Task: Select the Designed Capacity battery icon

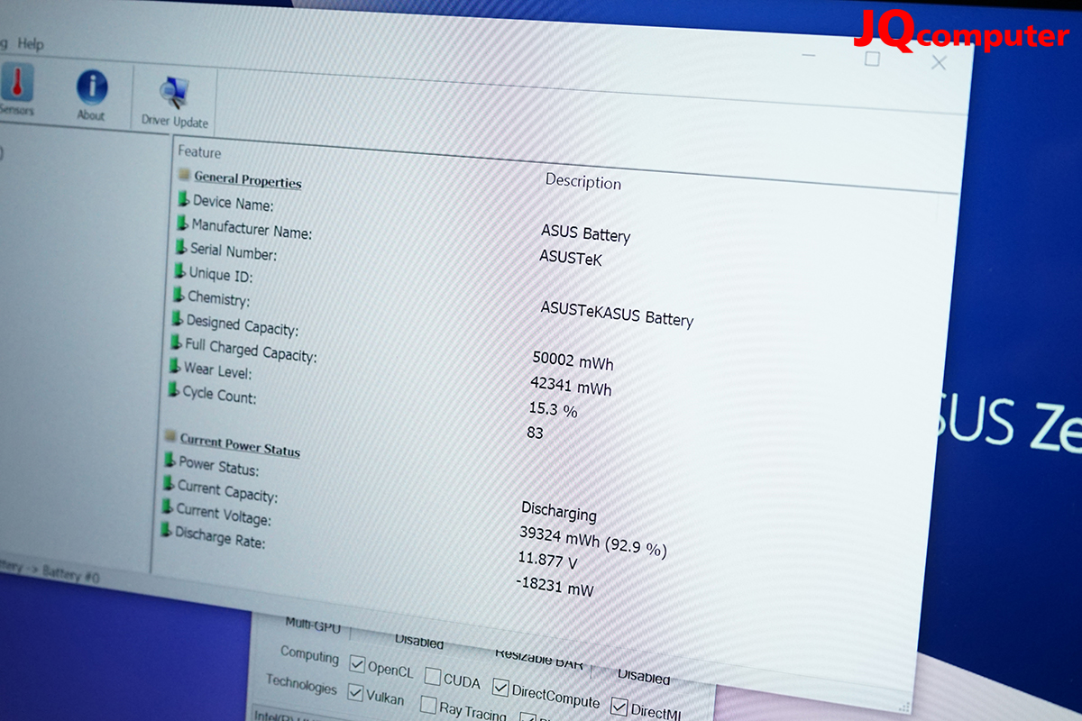Action: tap(177, 317)
